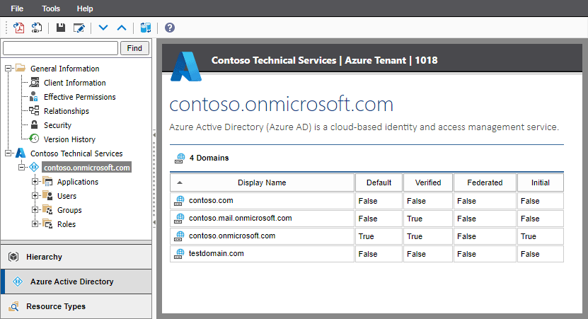Screen dimensions: 588x319
Task: Sort by the Default column header
Action: click(x=379, y=182)
